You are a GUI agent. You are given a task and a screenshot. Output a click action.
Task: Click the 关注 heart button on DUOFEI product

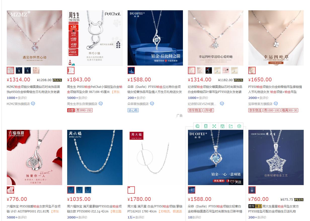[236, 182]
